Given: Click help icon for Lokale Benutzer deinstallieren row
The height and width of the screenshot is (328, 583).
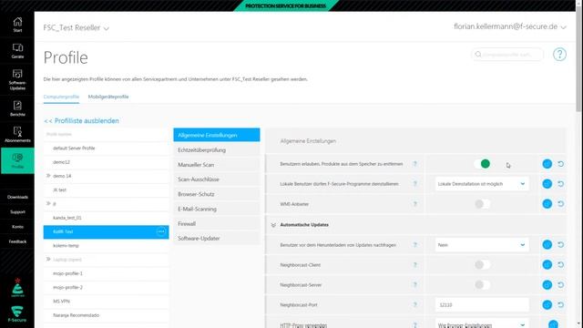Looking at the screenshot, I should point(415,184).
